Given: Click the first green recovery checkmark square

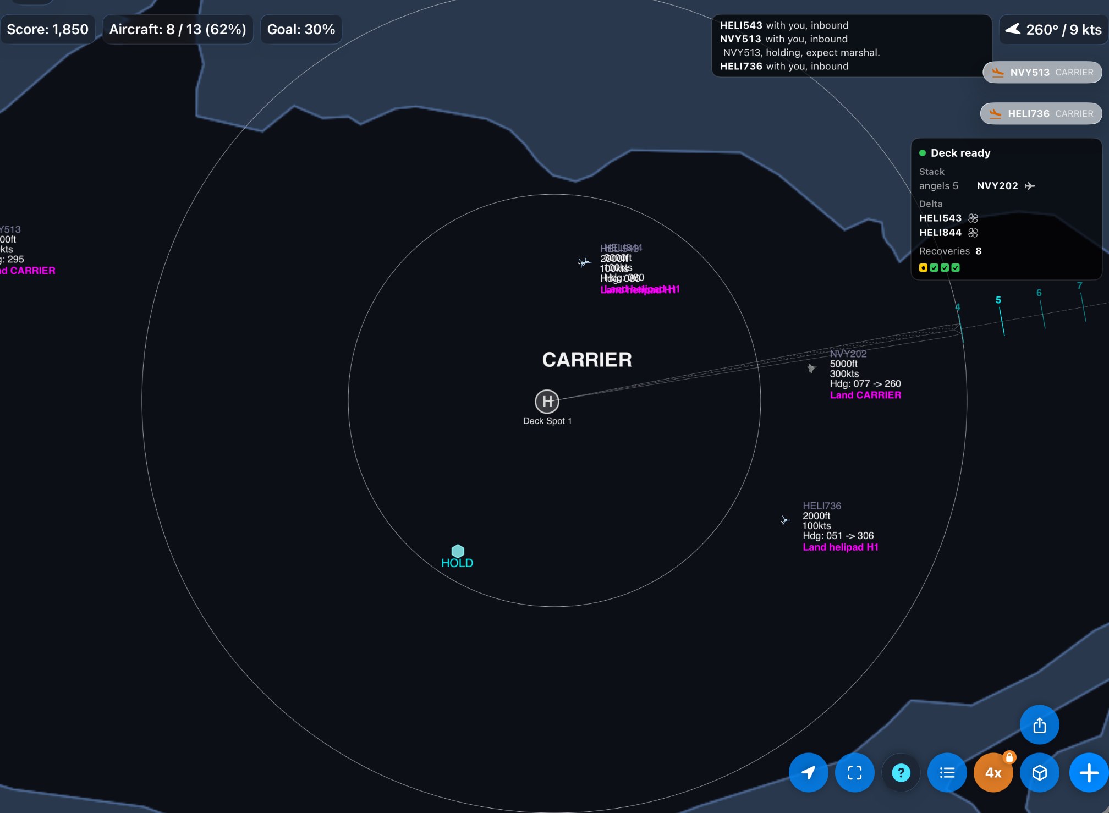Looking at the screenshot, I should pyautogui.click(x=934, y=268).
